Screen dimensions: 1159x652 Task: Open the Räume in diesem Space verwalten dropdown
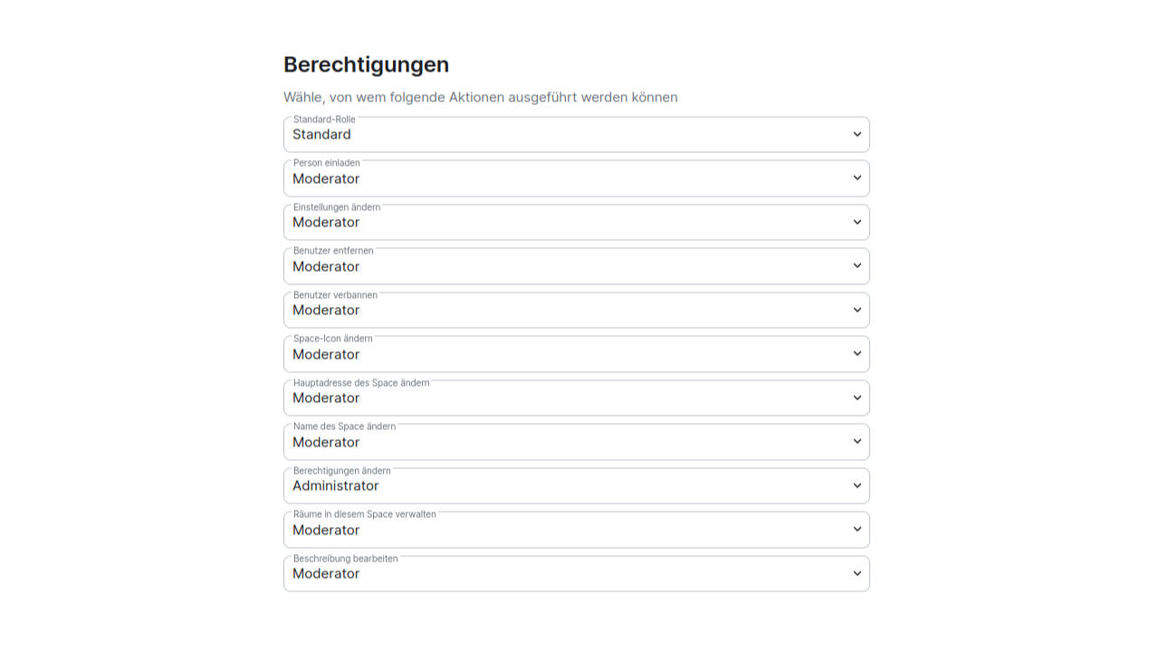[576, 530]
